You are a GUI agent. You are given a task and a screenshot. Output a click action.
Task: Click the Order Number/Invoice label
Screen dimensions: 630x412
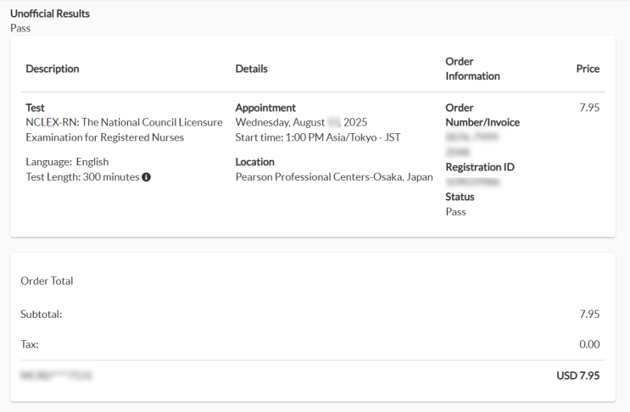point(482,115)
